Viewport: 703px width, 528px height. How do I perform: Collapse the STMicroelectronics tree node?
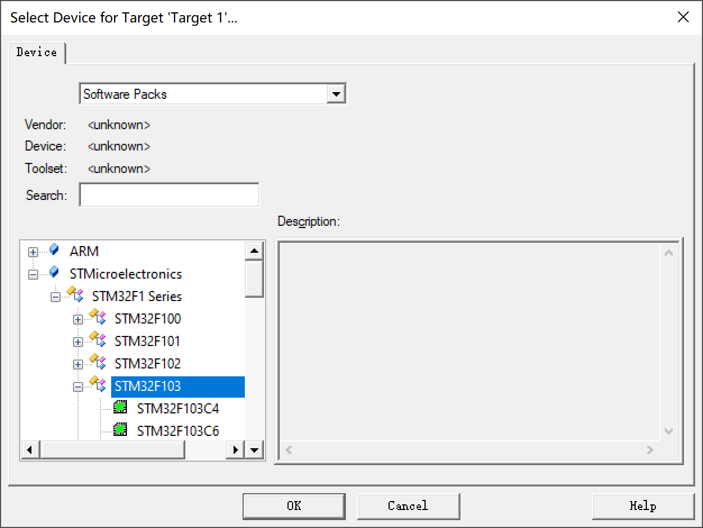[x=33, y=275]
